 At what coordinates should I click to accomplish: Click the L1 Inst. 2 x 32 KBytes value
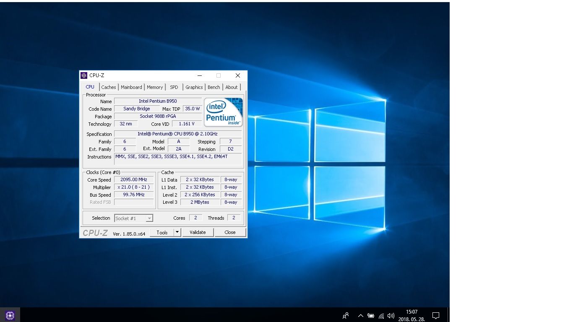point(200,187)
